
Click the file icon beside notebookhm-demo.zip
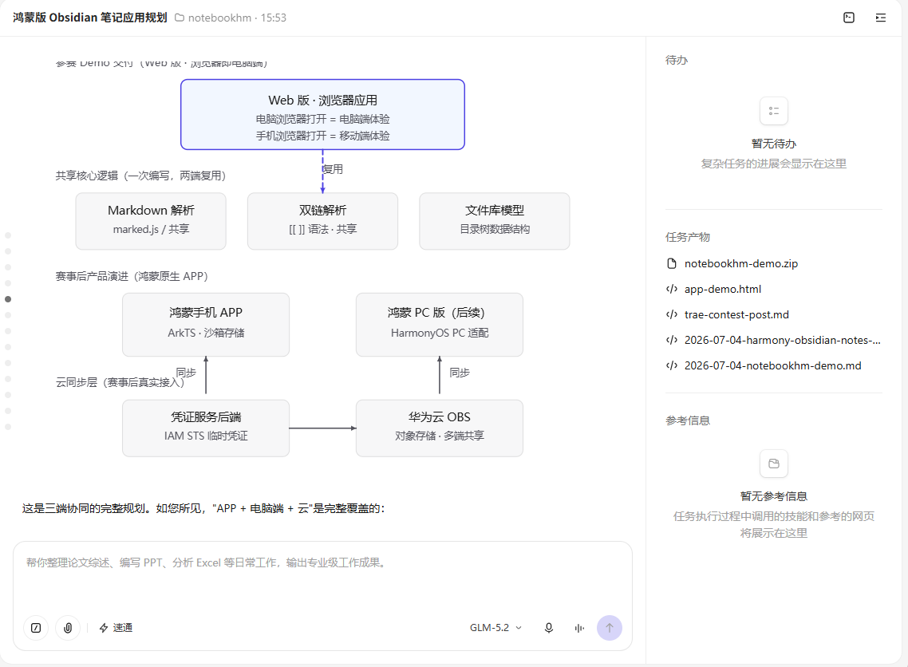click(x=672, y=263)
